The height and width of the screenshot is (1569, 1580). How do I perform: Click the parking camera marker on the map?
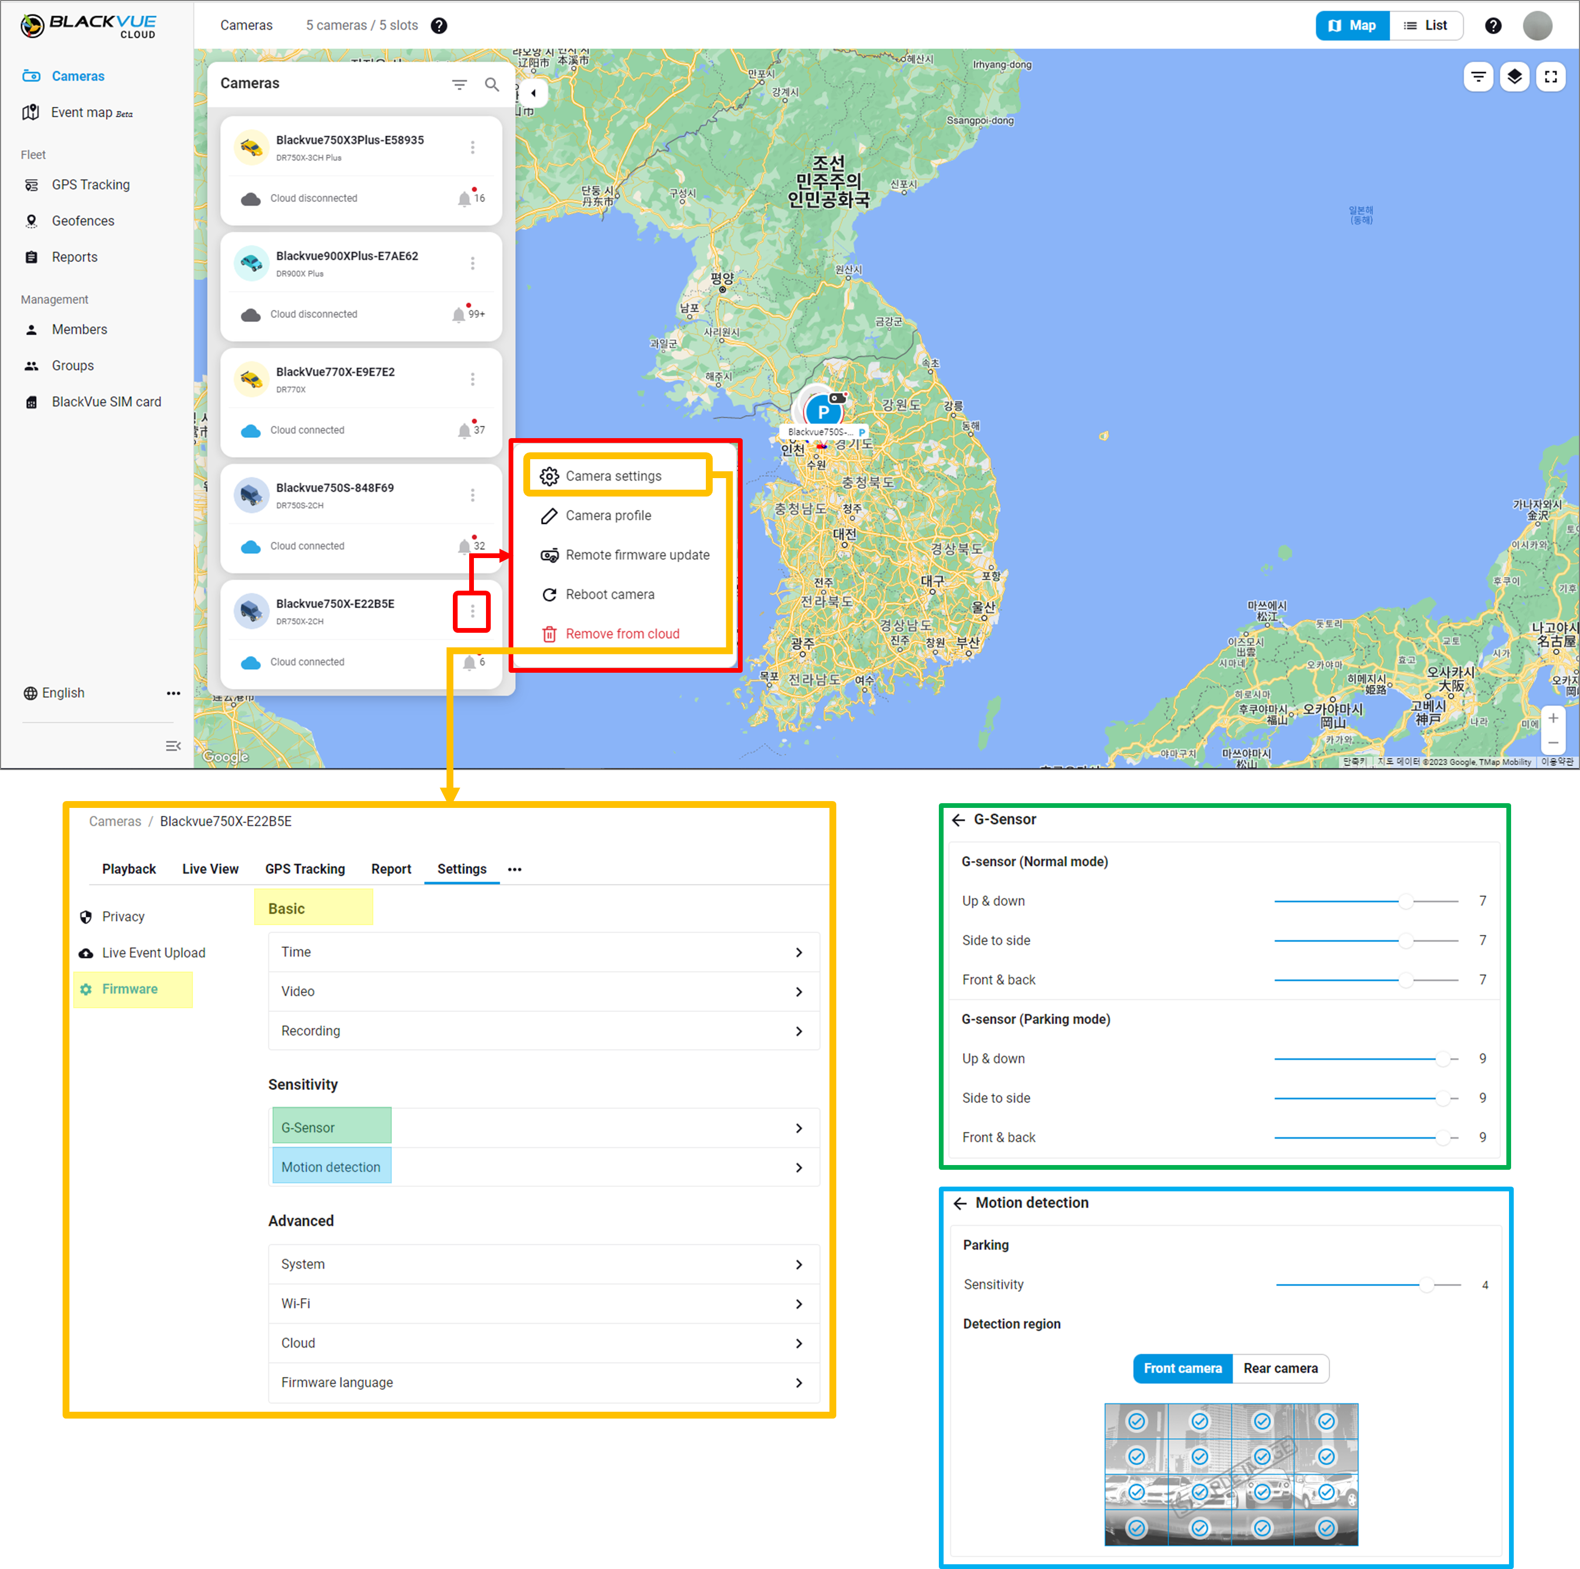tap(823, 411)
